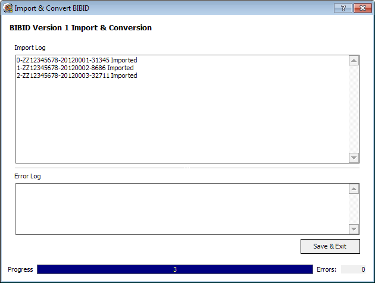Select the log entry ending in 31345 Imported
Viewport: 375px width, 283px height.
click(77, 60)
